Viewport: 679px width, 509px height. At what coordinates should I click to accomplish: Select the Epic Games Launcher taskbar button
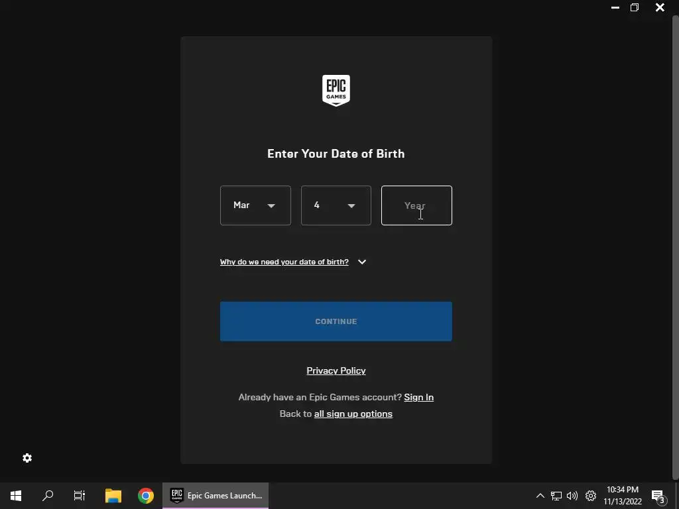coord(216,496)
